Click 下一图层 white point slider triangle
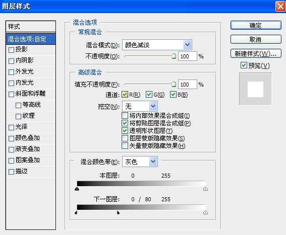 tap(206, 212)
